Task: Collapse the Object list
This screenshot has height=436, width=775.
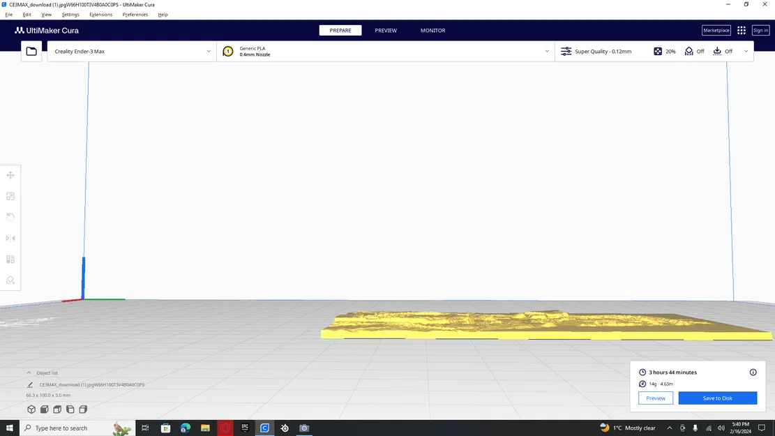Action: [29, 373]
